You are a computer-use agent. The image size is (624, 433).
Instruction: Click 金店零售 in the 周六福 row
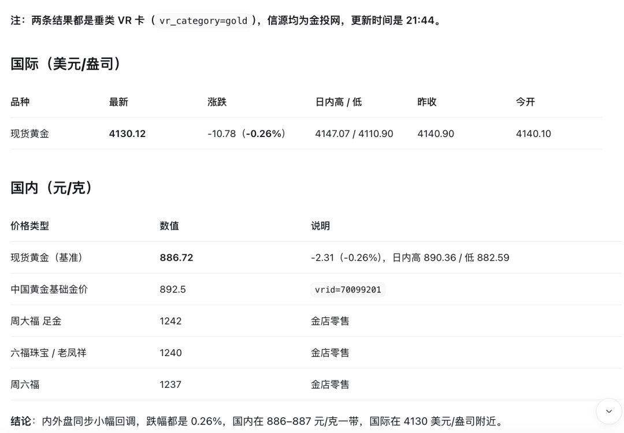tap(330, 384)
